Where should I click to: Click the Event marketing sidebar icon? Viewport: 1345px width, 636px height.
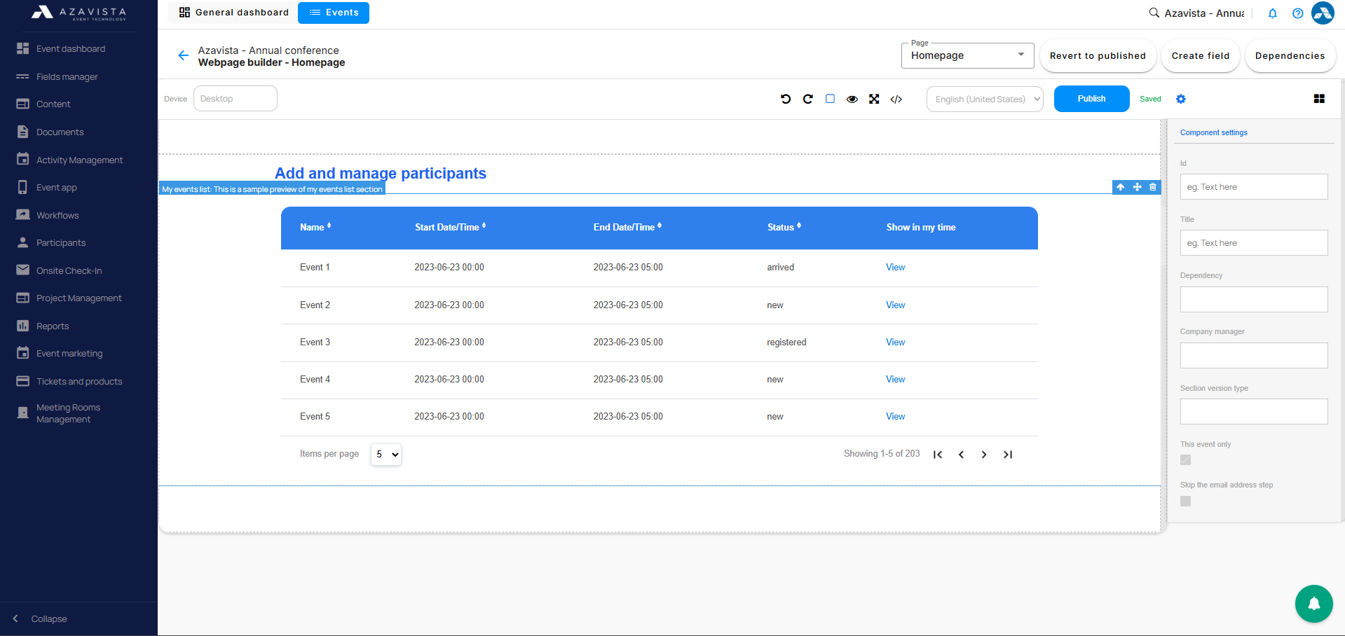tap(23, 353)
